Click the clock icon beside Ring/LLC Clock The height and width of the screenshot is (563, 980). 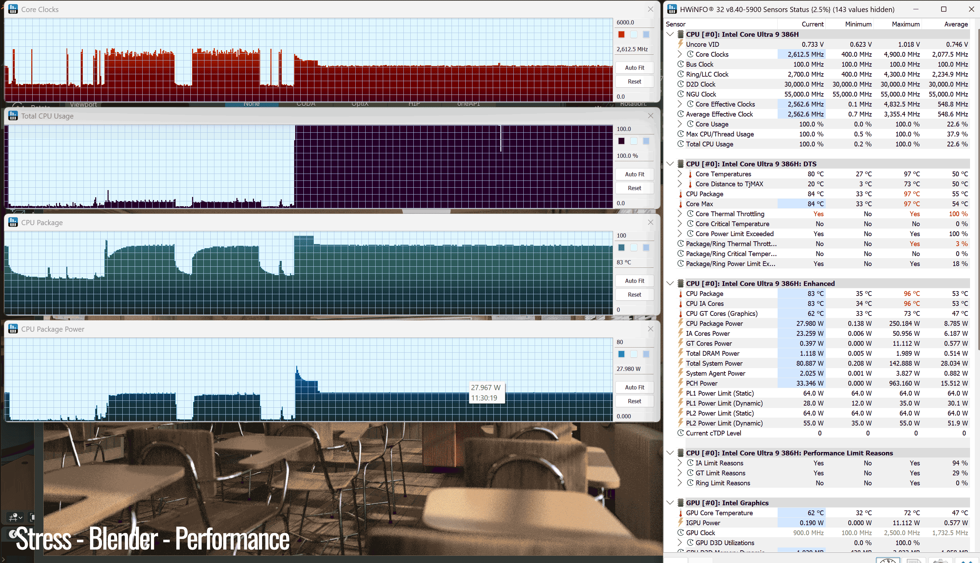680,74
